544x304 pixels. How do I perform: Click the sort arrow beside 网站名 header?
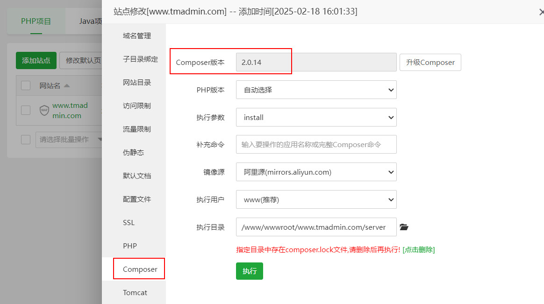[x=67, y=86]
